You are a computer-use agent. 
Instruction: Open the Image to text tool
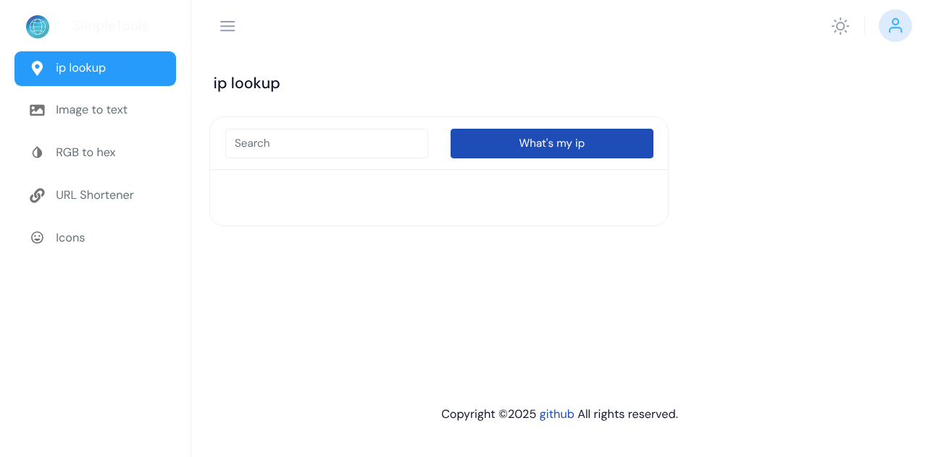click(x=91, y=110)
